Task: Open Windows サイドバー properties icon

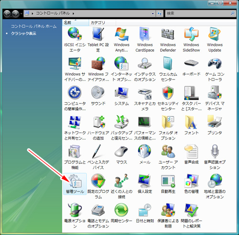Action: (75, 63)
